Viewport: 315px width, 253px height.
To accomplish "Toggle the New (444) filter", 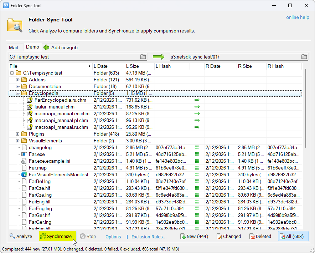I will click(x=194, y=237).
